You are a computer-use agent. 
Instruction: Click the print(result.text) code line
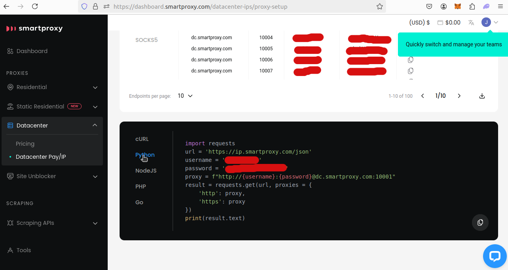pos(215,218)
